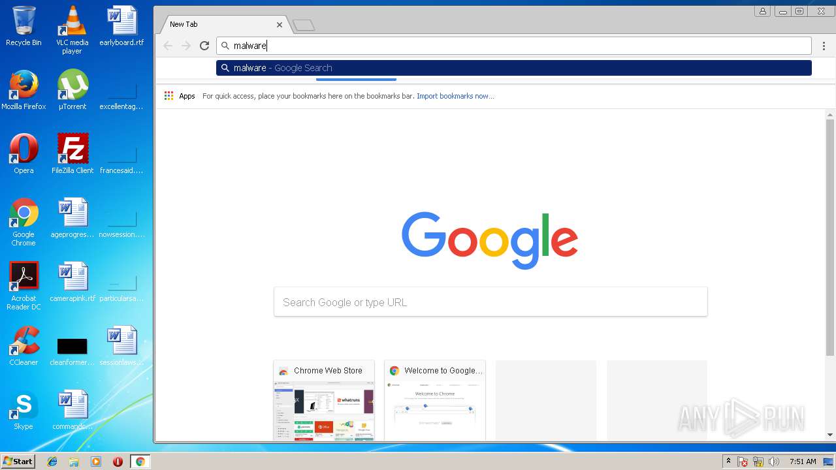Open Windows Media Player from the taskbar
Image resolution: width=836 pixels, height=470 pixels.
click(x=96, y=462)
